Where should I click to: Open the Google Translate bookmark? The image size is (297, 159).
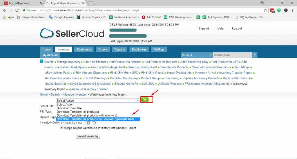(62, 17)
